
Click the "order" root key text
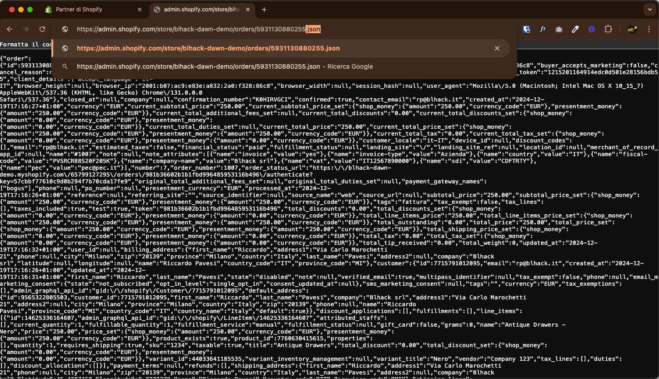(x=15, y=59)
